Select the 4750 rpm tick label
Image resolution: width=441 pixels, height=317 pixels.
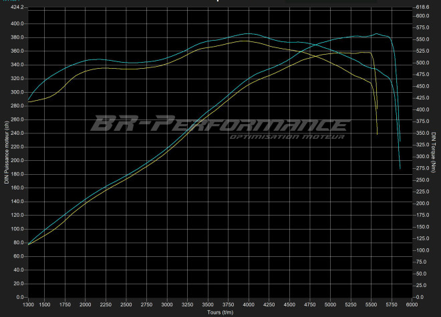click(310, 305)
